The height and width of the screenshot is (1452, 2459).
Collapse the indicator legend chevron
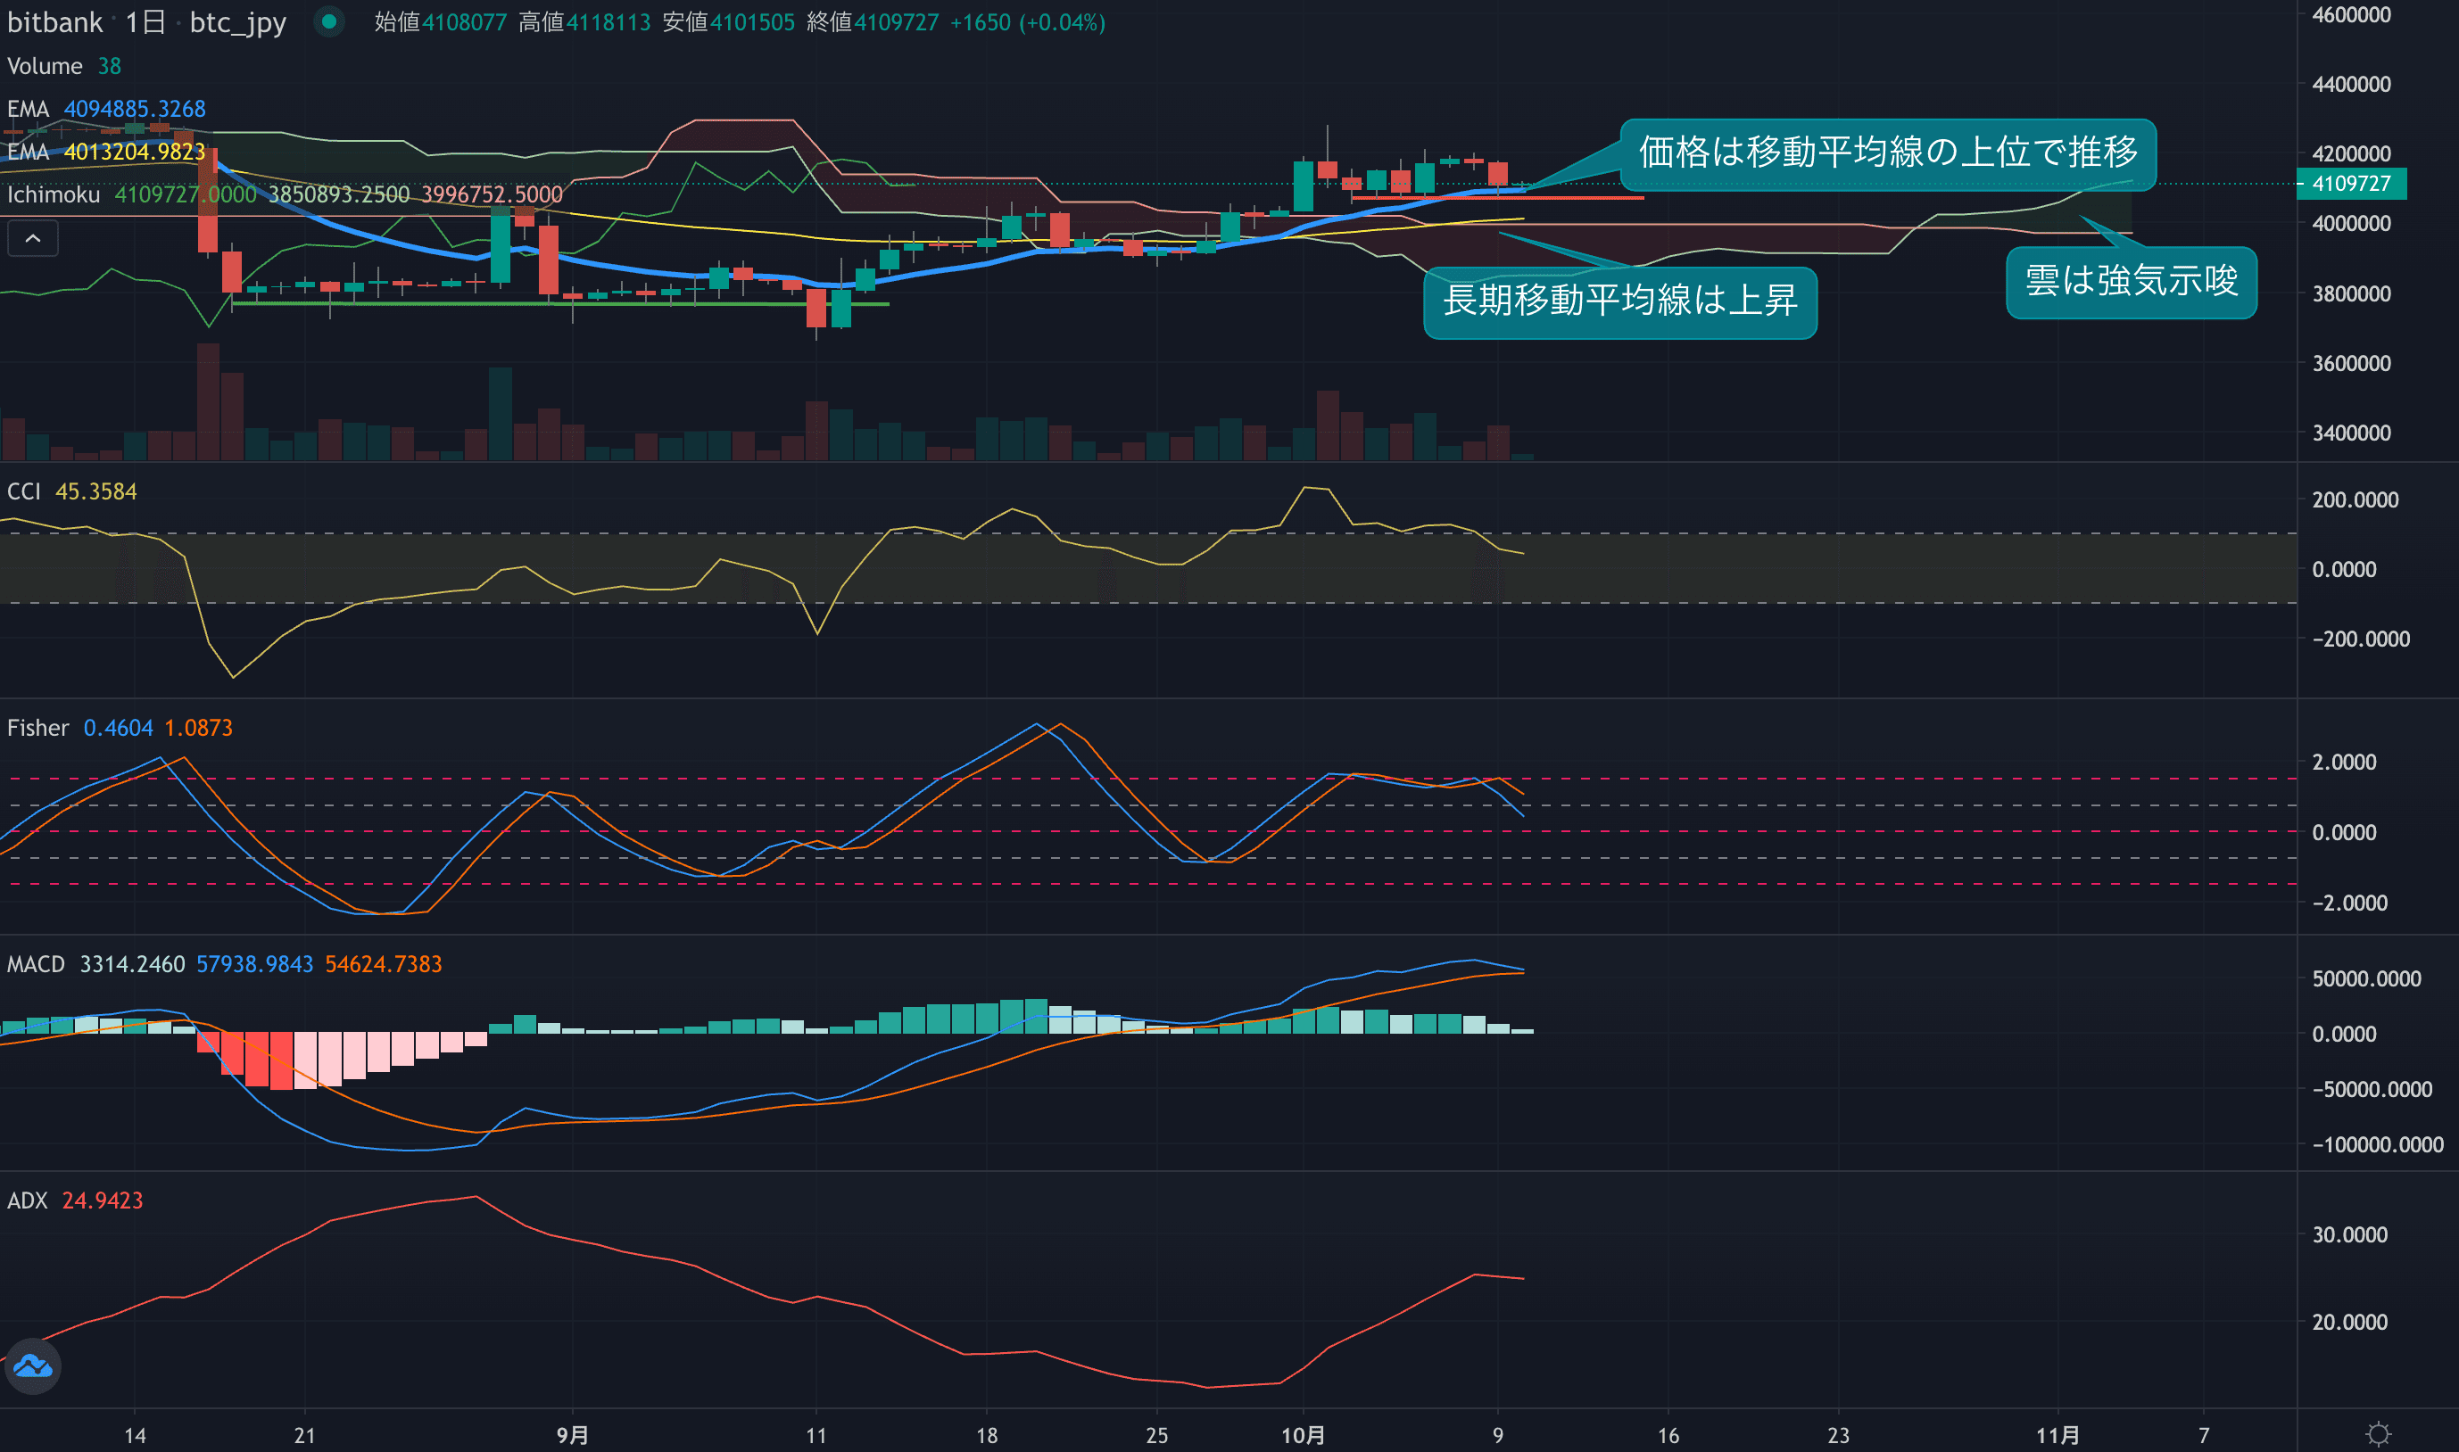click(x=32, y=239)
